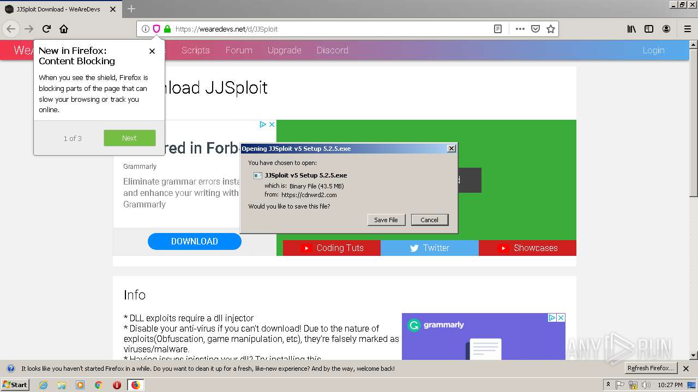Close the Grammarly ad with X icon
698x392 pixels.
click(272, 125)
